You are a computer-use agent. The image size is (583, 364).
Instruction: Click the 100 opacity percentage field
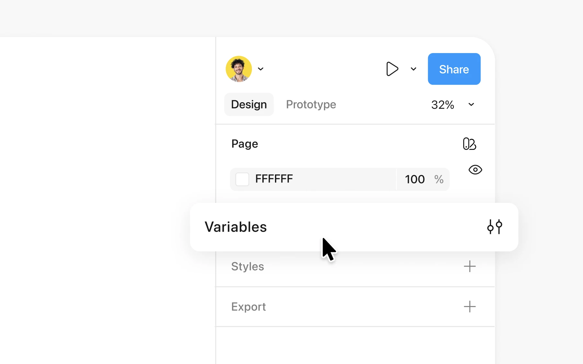pos(423,179)
